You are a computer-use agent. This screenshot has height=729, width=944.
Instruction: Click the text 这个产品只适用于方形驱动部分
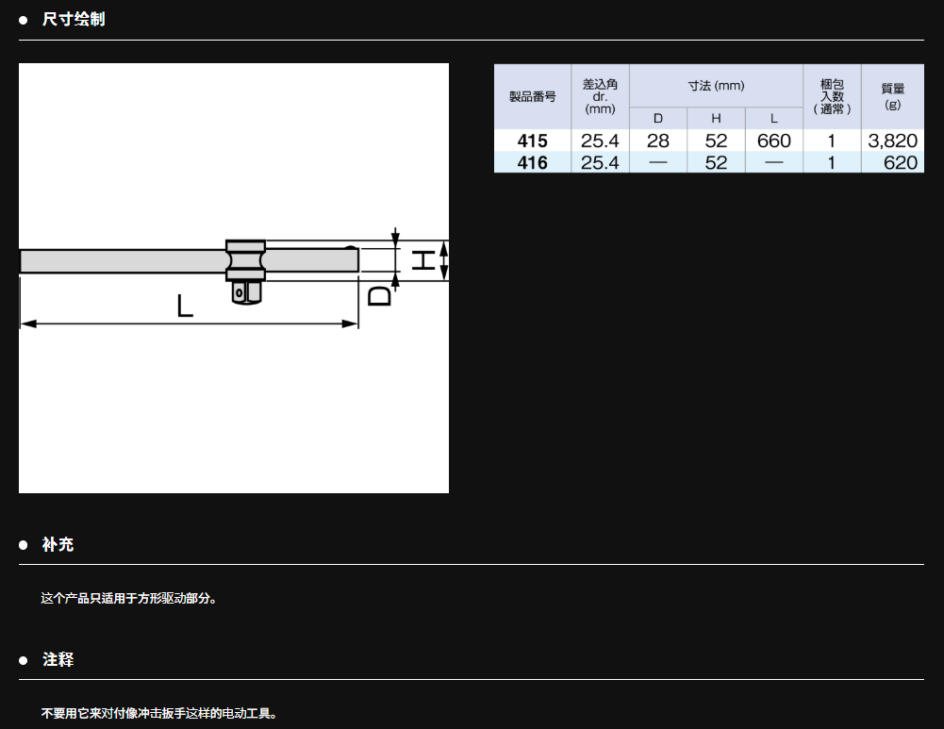(128, 598)
